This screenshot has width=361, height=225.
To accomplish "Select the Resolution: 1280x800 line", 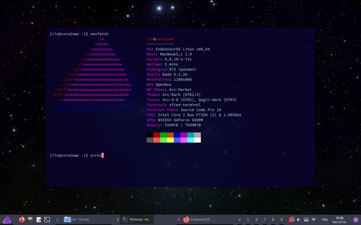I will 169,79.
